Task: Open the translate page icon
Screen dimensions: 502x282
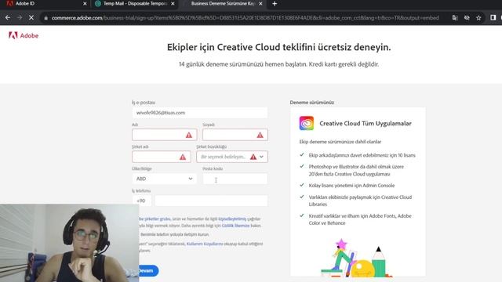Action: (455, 18)
